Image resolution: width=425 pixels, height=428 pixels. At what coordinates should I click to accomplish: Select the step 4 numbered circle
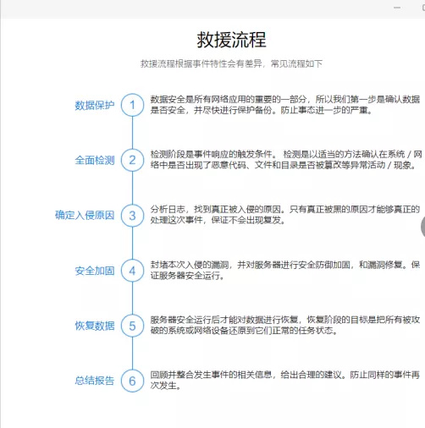132,271
